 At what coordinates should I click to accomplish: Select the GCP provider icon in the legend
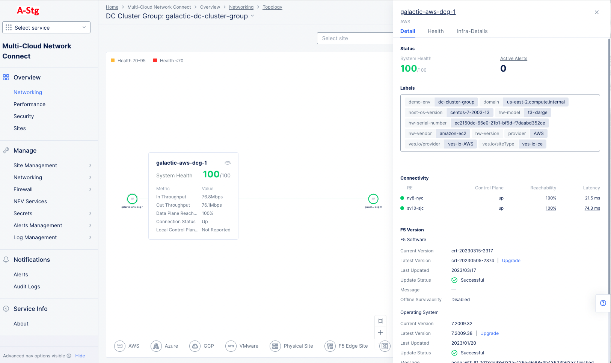coord(195,346)
